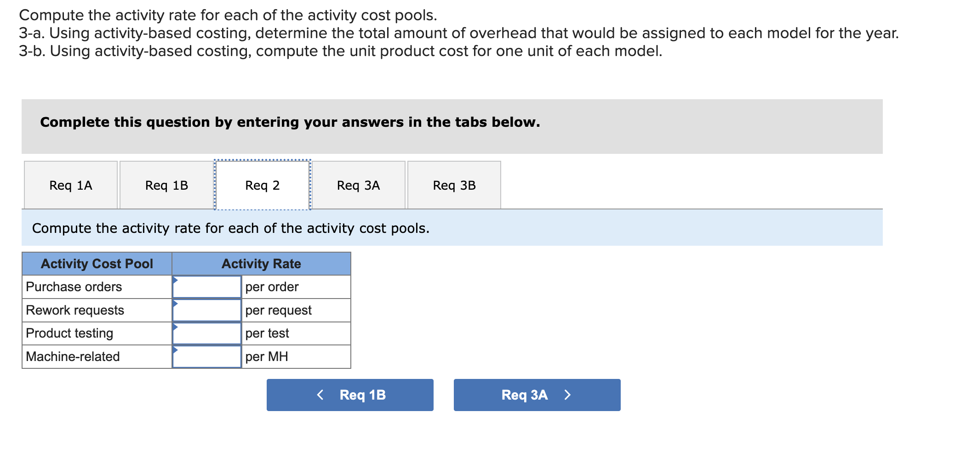
Task: Click the hint marker beside Purchase orders input
Action: coord(175,279)
